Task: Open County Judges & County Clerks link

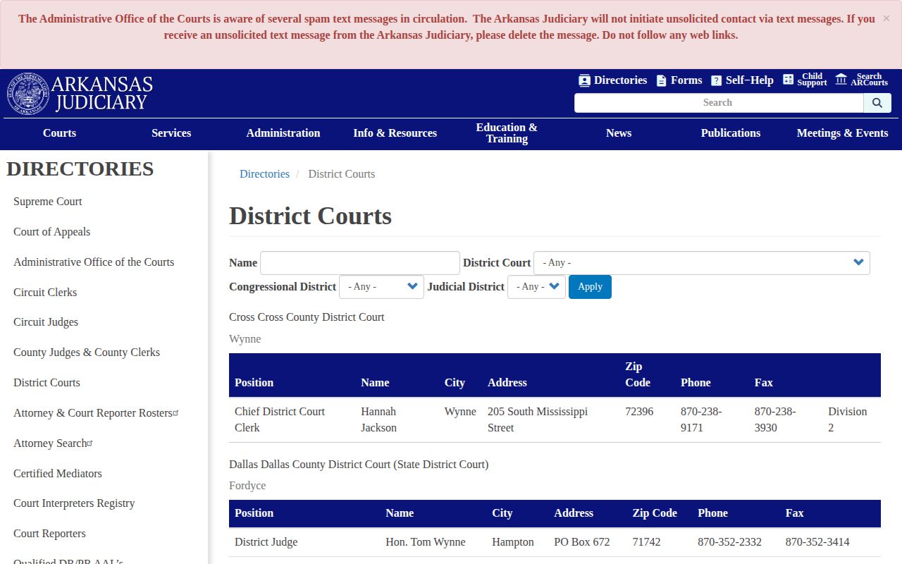Action: tap(87, 352)
